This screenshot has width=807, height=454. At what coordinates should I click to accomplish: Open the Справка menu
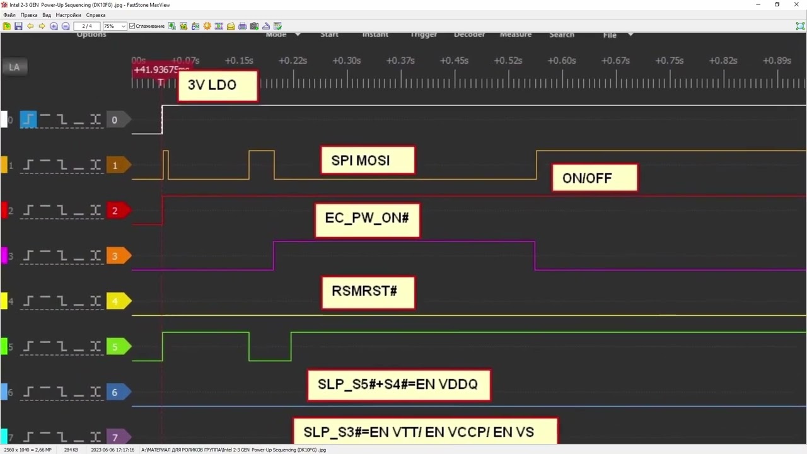[96, 15]
